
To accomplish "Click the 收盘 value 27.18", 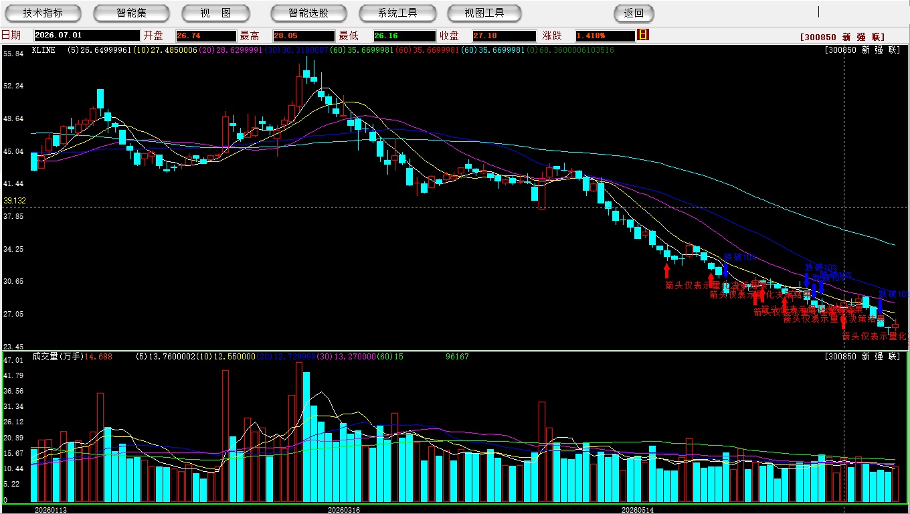I will coord(505,35).
